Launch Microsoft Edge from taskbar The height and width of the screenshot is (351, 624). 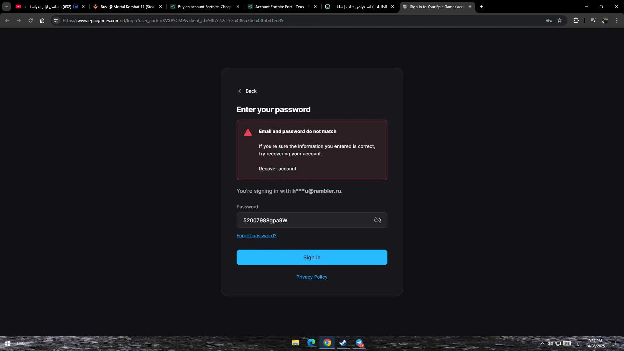(x=311, y=343)
